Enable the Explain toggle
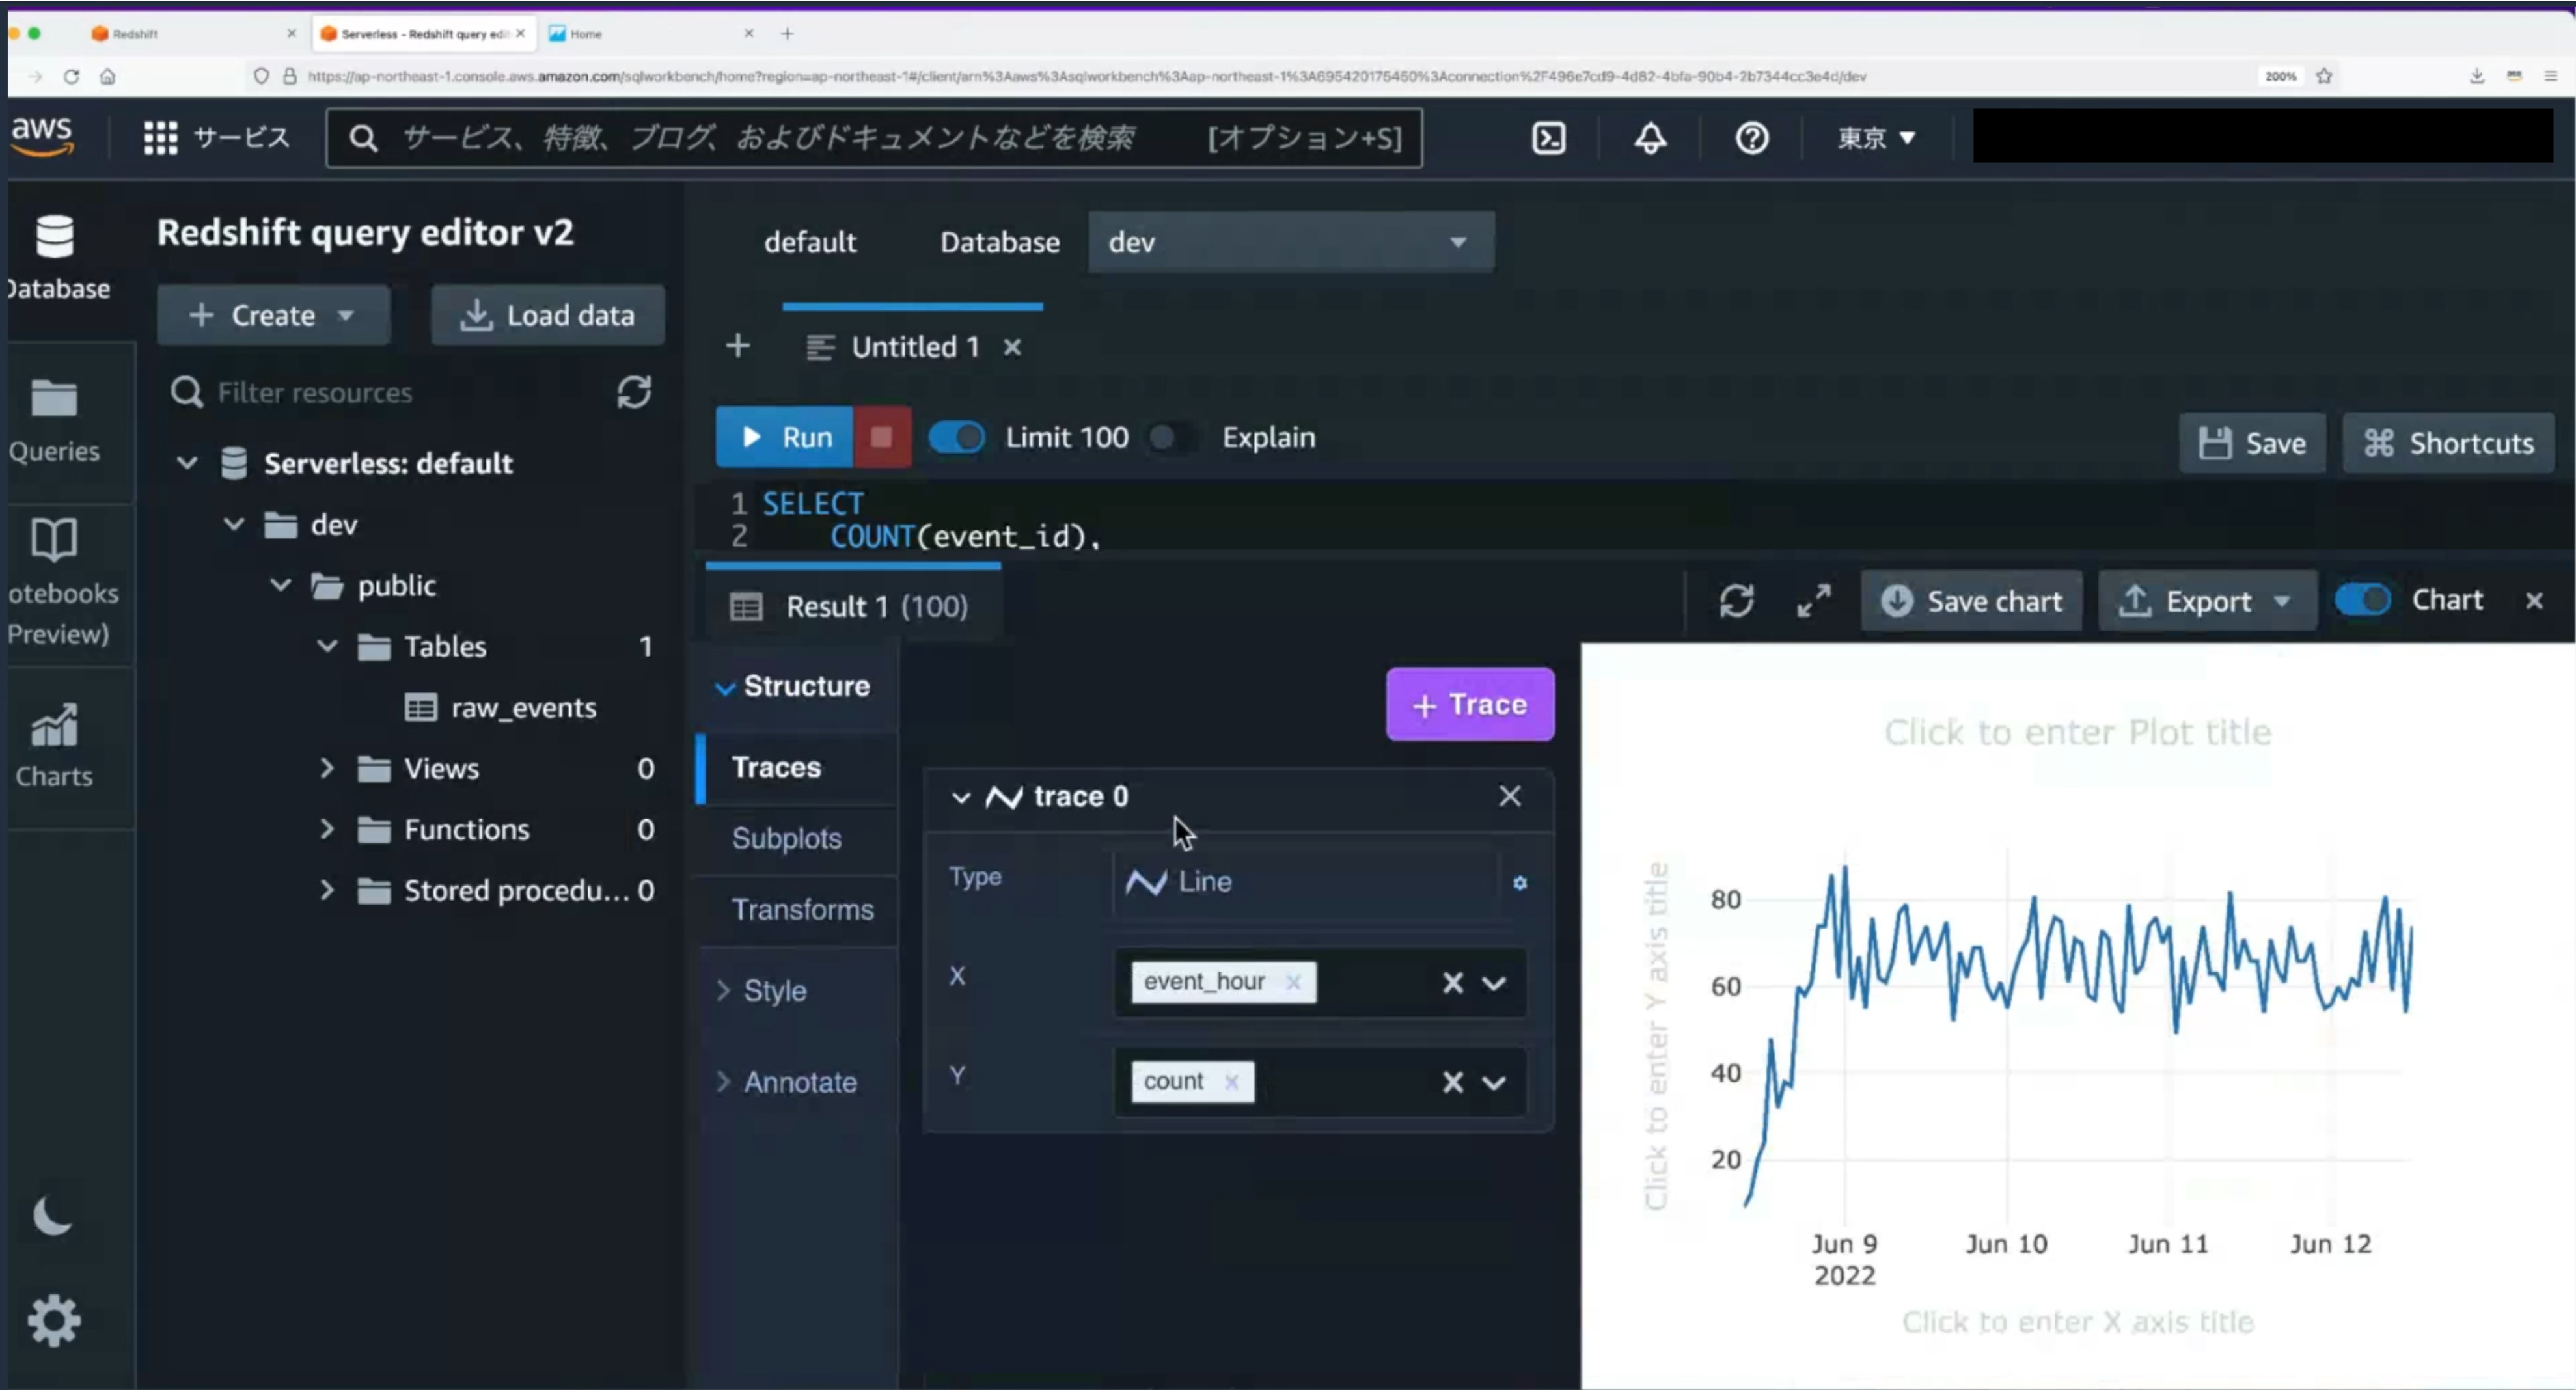Screen dimensions: 2576x1390 pyautogui.click(x=1172, y=437)
